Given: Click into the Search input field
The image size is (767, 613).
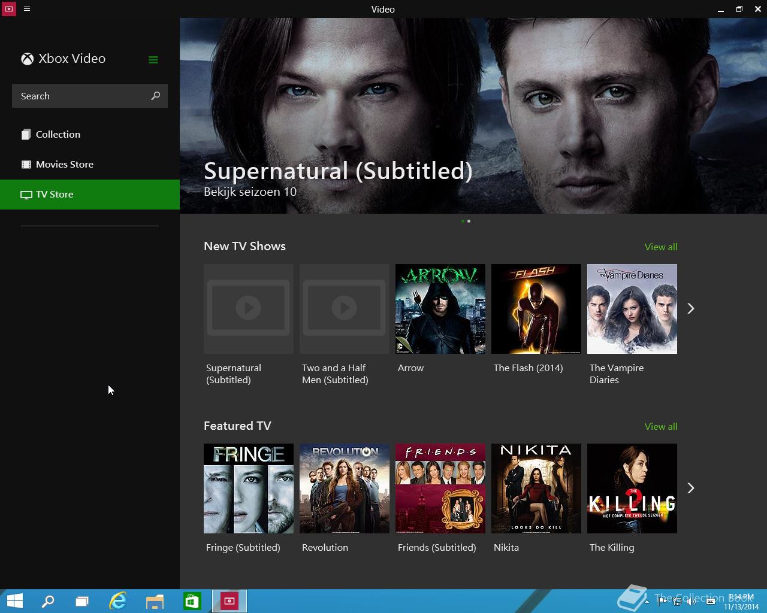Looking at the screenshot, I should click(x=90, y=96).
